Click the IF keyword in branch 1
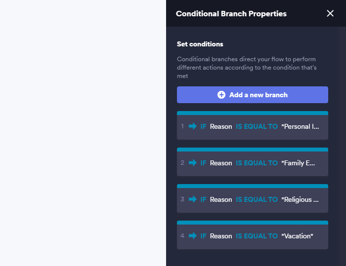Screen dimensions: 346x266 coord(203,126)
